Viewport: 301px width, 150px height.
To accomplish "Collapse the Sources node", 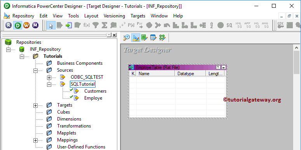I will tap(35, 71).
